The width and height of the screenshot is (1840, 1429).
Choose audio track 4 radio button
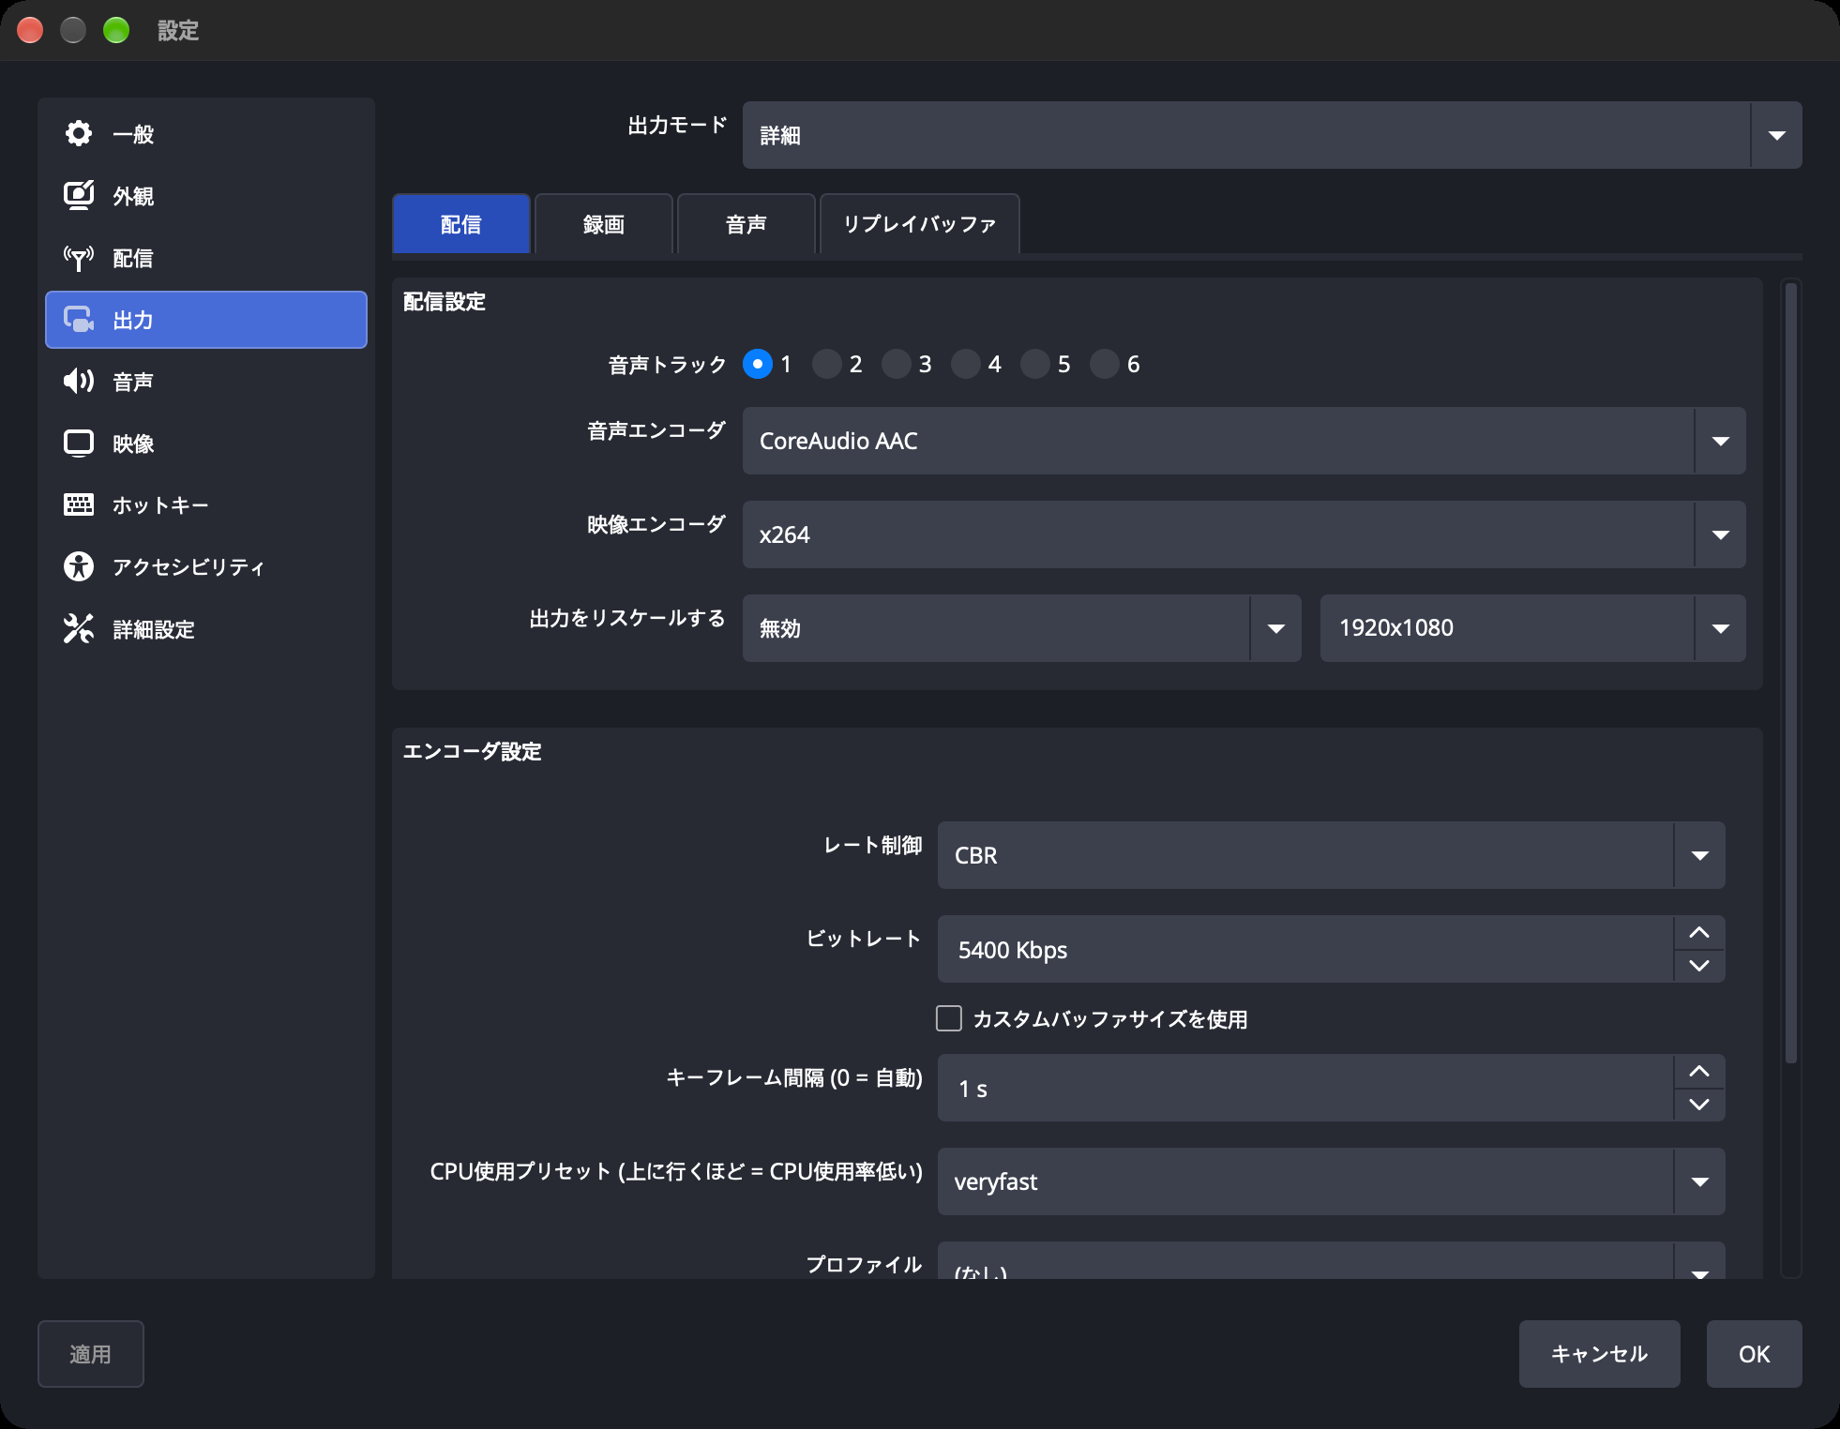click(966, 364)
